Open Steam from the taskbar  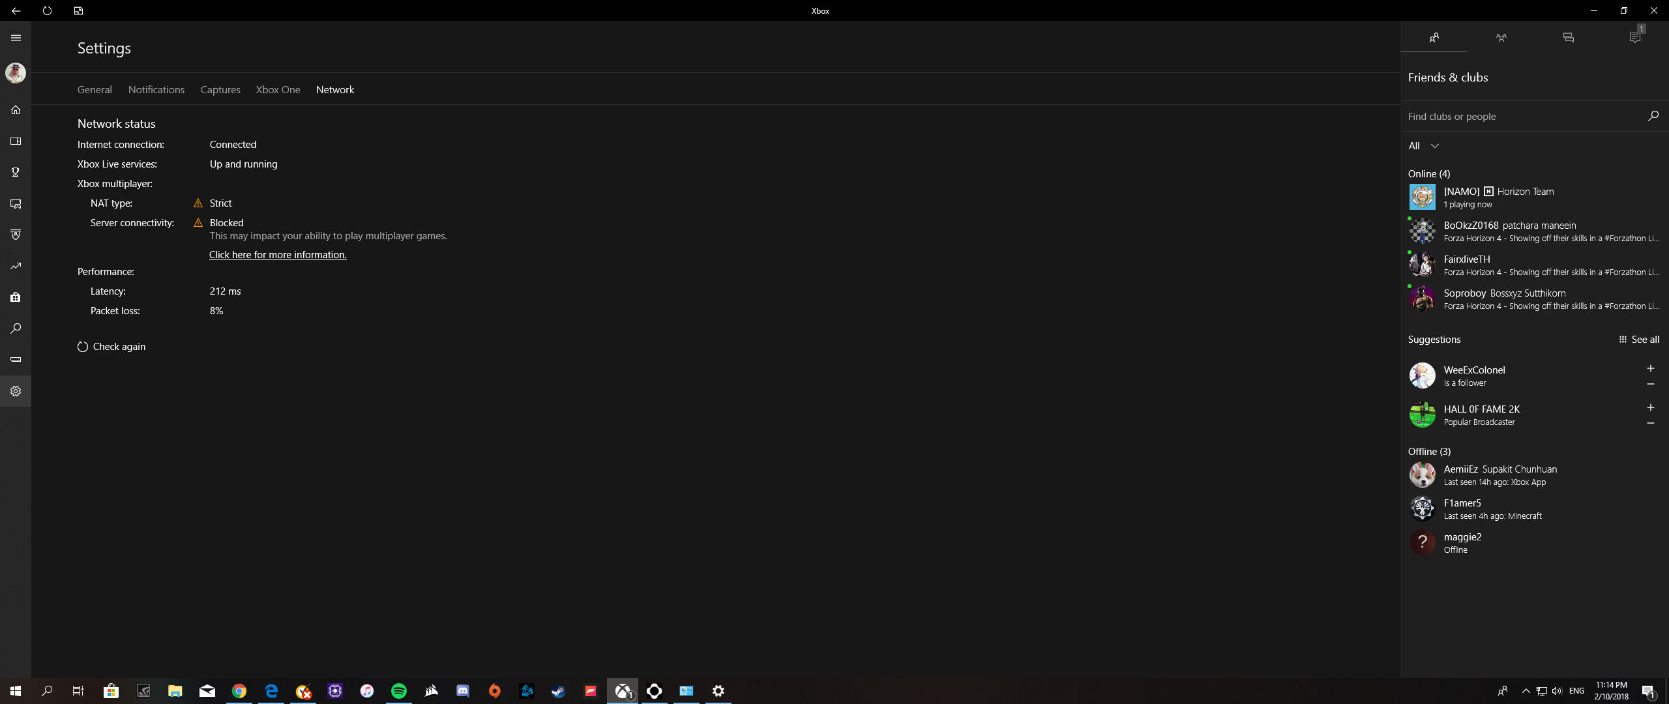(x=559, y=691)
